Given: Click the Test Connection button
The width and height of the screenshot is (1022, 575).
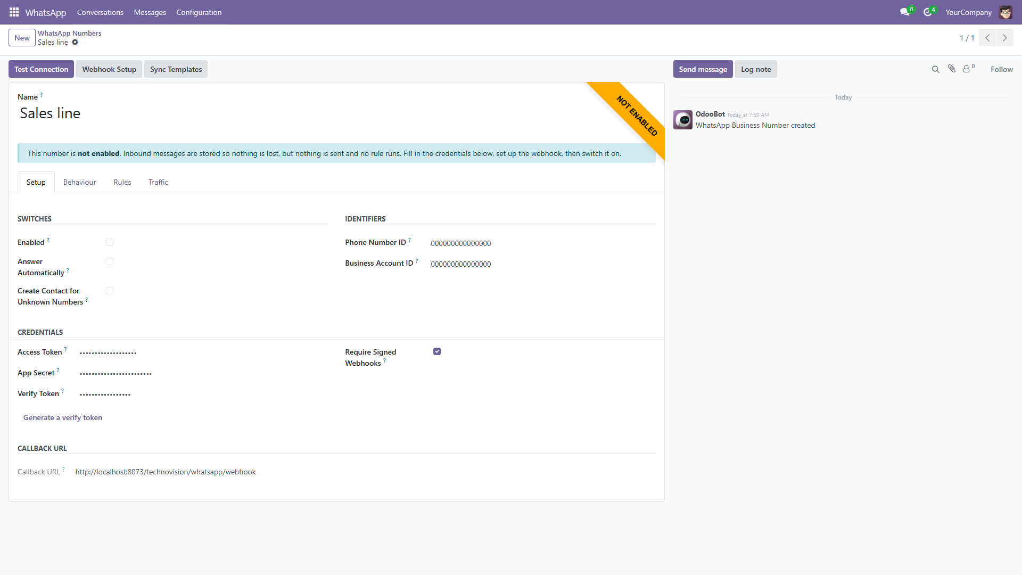Looking at the screenshot, I should [x=41, y=69].
